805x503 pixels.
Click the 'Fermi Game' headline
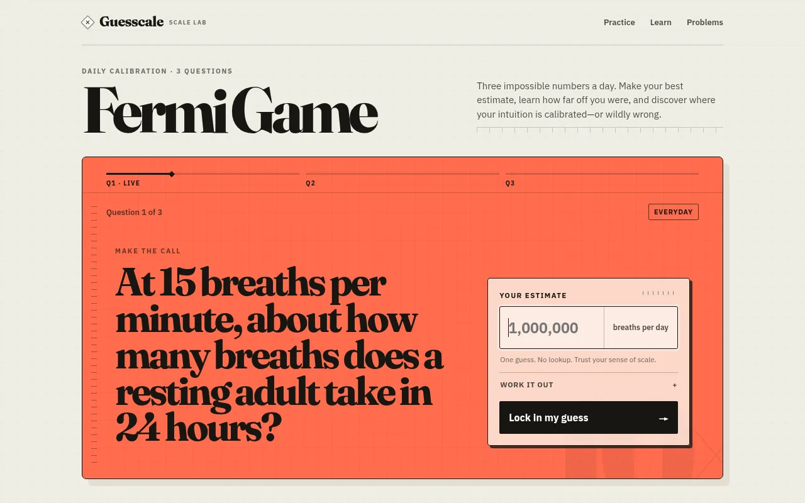(231, 109)
